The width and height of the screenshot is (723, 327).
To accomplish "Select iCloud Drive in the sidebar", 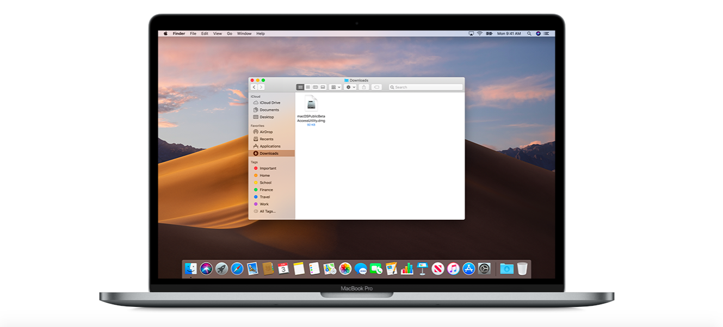I will pos(271,103).
